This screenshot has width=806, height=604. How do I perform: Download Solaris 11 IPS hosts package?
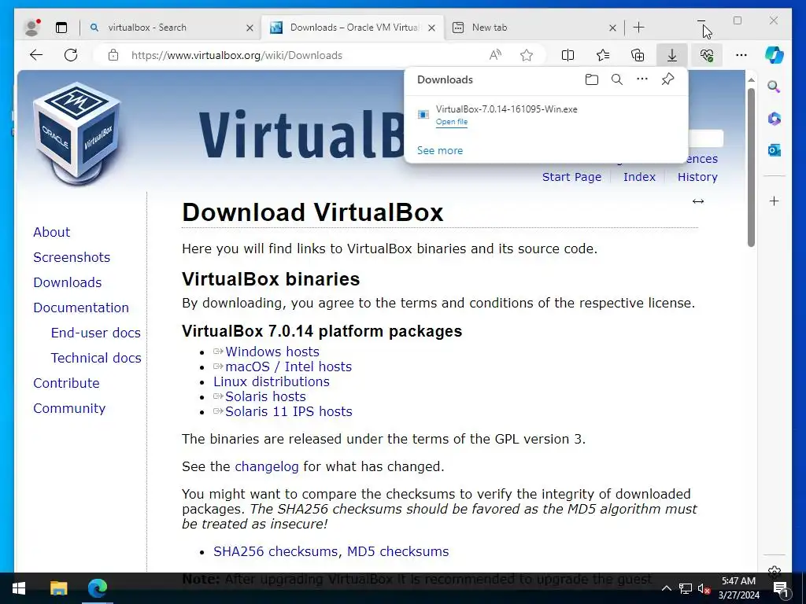pyautogui.click(x=288, y=411)
